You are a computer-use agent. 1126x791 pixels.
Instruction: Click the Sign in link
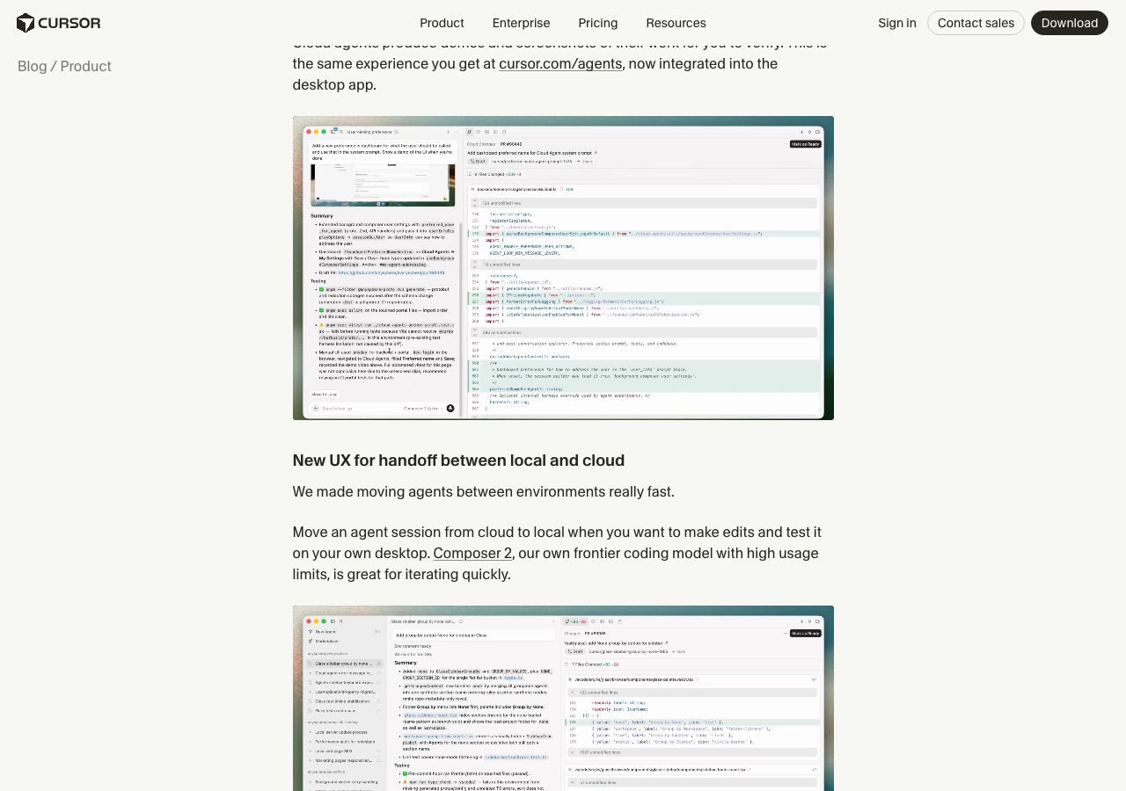point(896,23)
